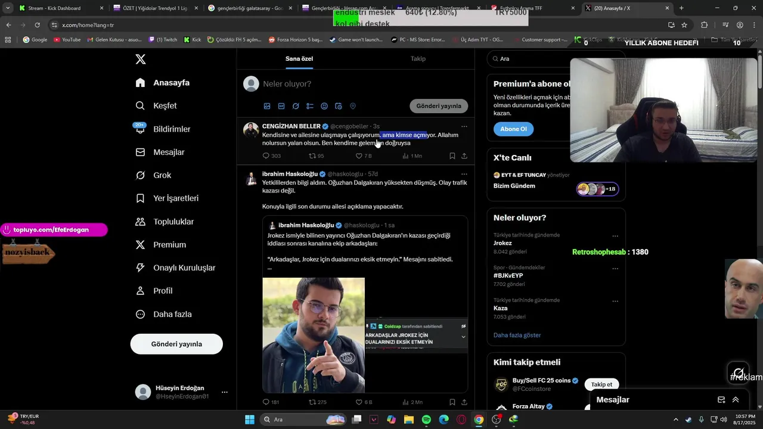This screenshot has height=429, width=763.
Task: Share CENGİZHAN BELLER's post
Action: (464, 156)
